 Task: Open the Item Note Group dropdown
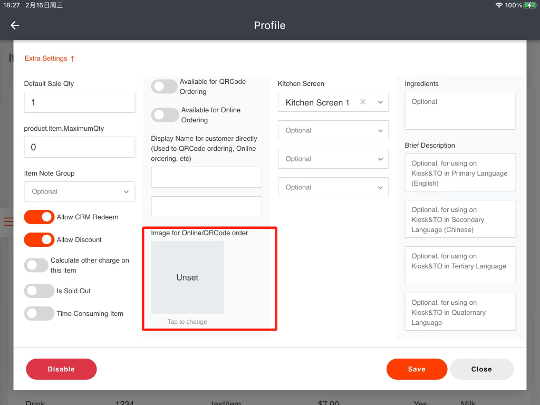point(80,192)
